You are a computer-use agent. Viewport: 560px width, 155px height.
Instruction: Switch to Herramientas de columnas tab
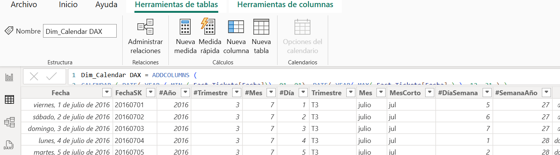point(285,5)
